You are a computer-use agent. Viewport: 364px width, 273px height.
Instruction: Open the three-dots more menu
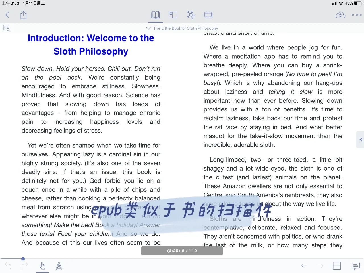[x=357, y=15]
